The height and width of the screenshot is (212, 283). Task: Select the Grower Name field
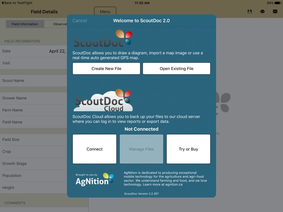coord(34,98)
